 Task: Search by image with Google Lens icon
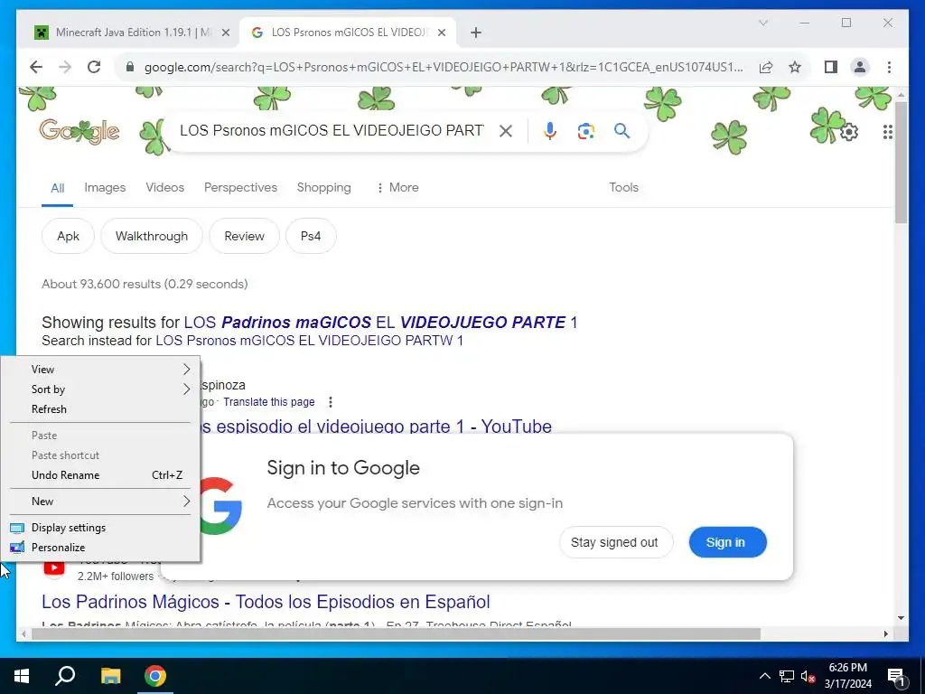[585, 131]
